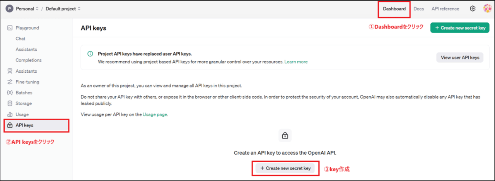Image resolution: width=495 pixels, height=181 pixels.
Task: Open Storage via its database icon
Action: [x=10, y=104]
